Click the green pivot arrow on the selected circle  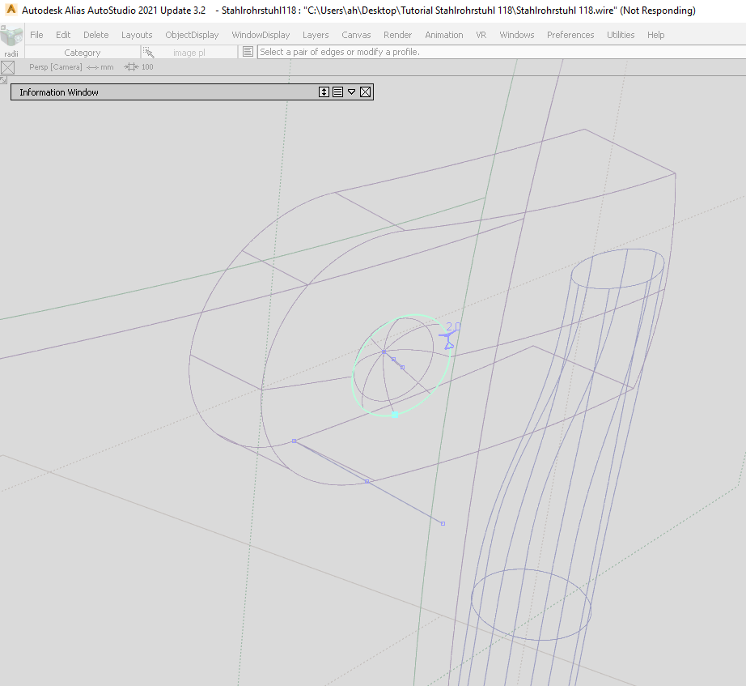click(x=395, y=415)
